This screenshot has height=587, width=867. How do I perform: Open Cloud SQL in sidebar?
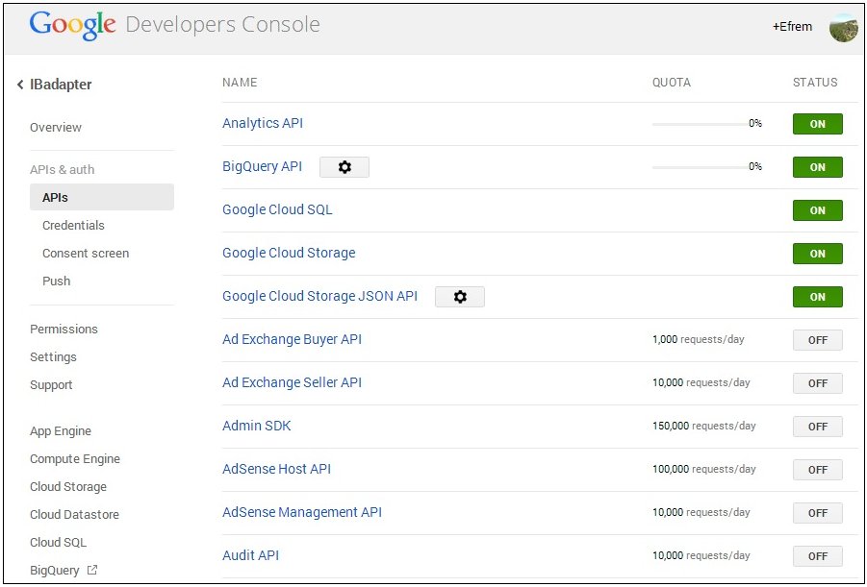click(58, 542)
